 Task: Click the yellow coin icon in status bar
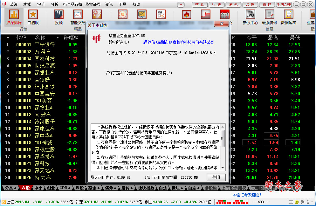click(297, 202)
